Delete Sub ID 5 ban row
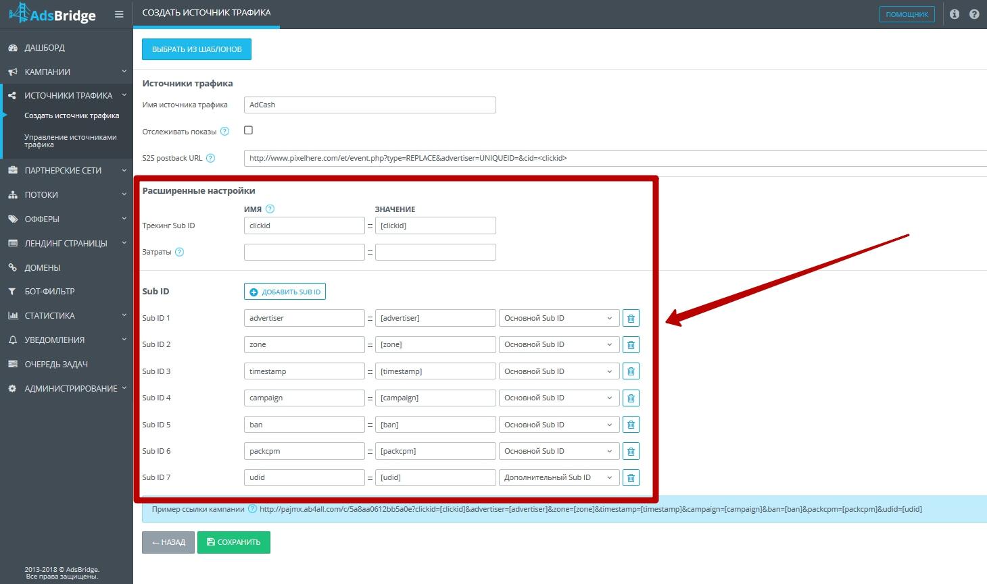 click(x=631, y=425)
